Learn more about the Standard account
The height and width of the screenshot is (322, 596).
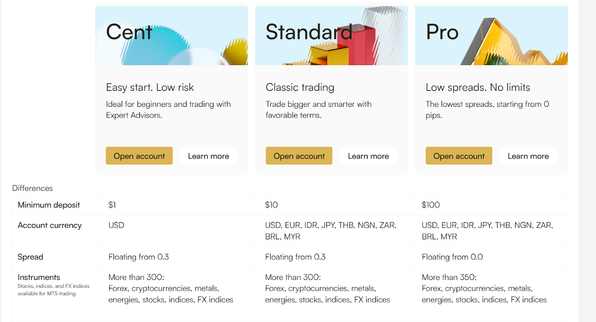pos(368,156)
